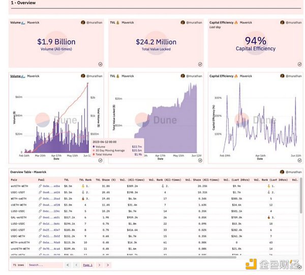This screenshot has width=305, height=275.
Task: Click the Volume title on the volume chart
Action: tap(15, 76)
